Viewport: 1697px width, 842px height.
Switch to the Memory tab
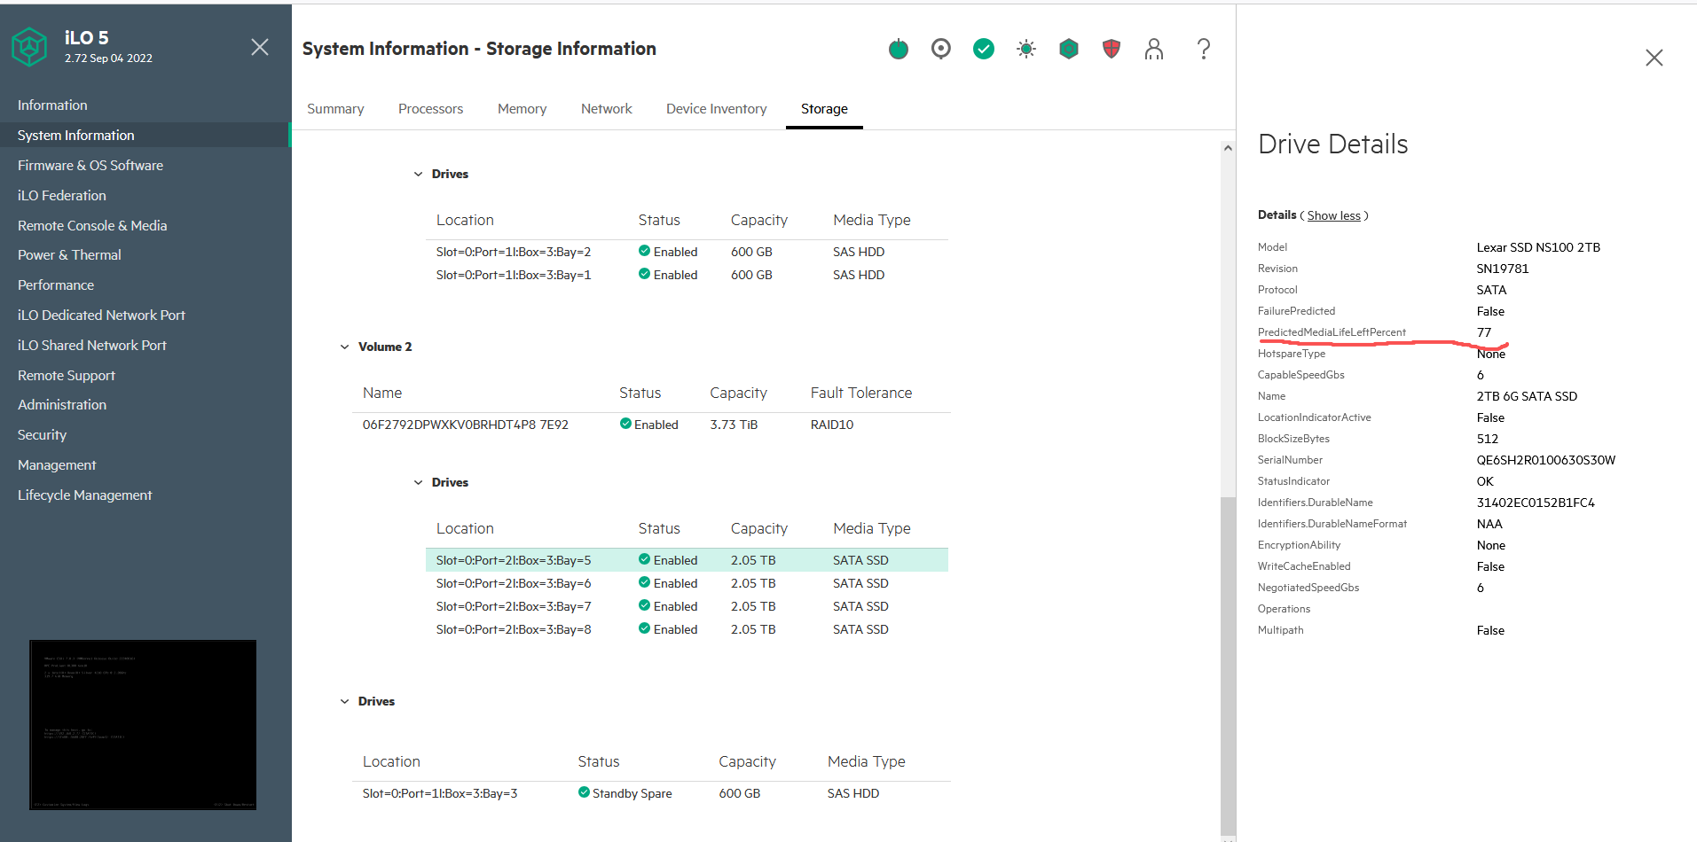pyautogui.click(x=522, y=109)
